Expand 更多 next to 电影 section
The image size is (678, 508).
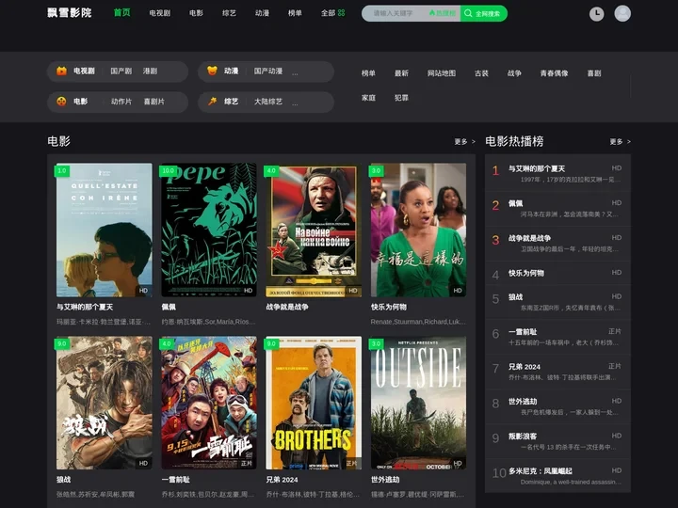[x=463, y=142]
